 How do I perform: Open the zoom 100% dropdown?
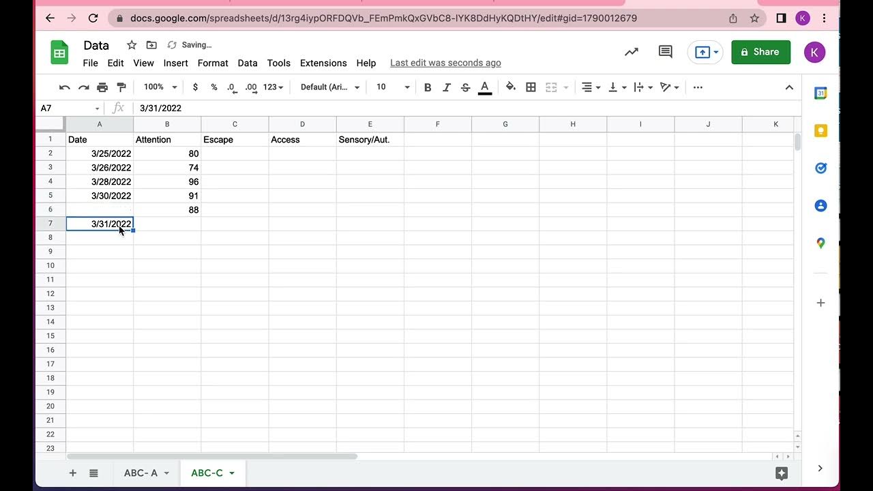[160, 87]
